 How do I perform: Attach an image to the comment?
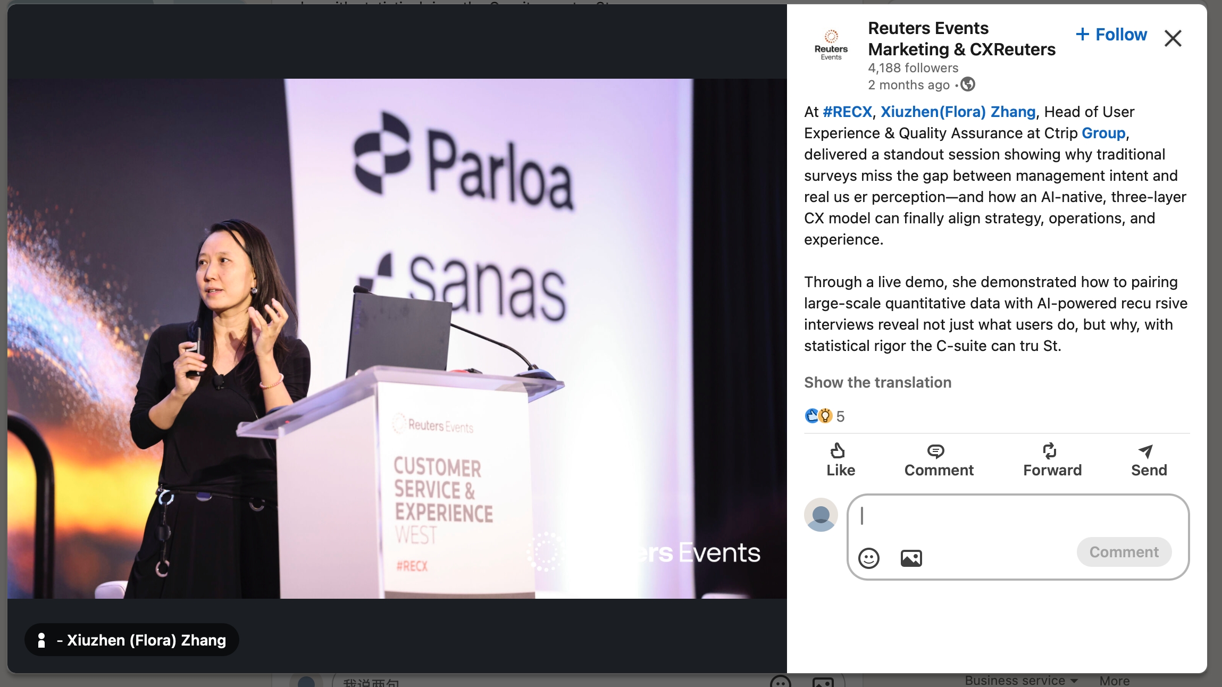(x=911, y=558)
